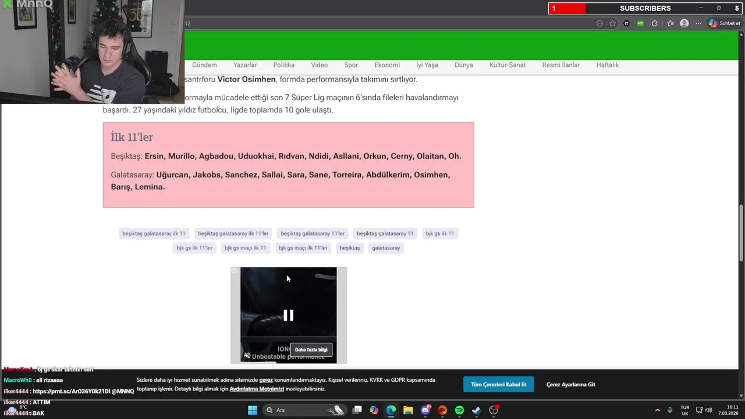Image resolution: width=745 pixels, height=419 pixels.
Task: Click the microphone icon in system tray
Action: (x=670, y=410)
